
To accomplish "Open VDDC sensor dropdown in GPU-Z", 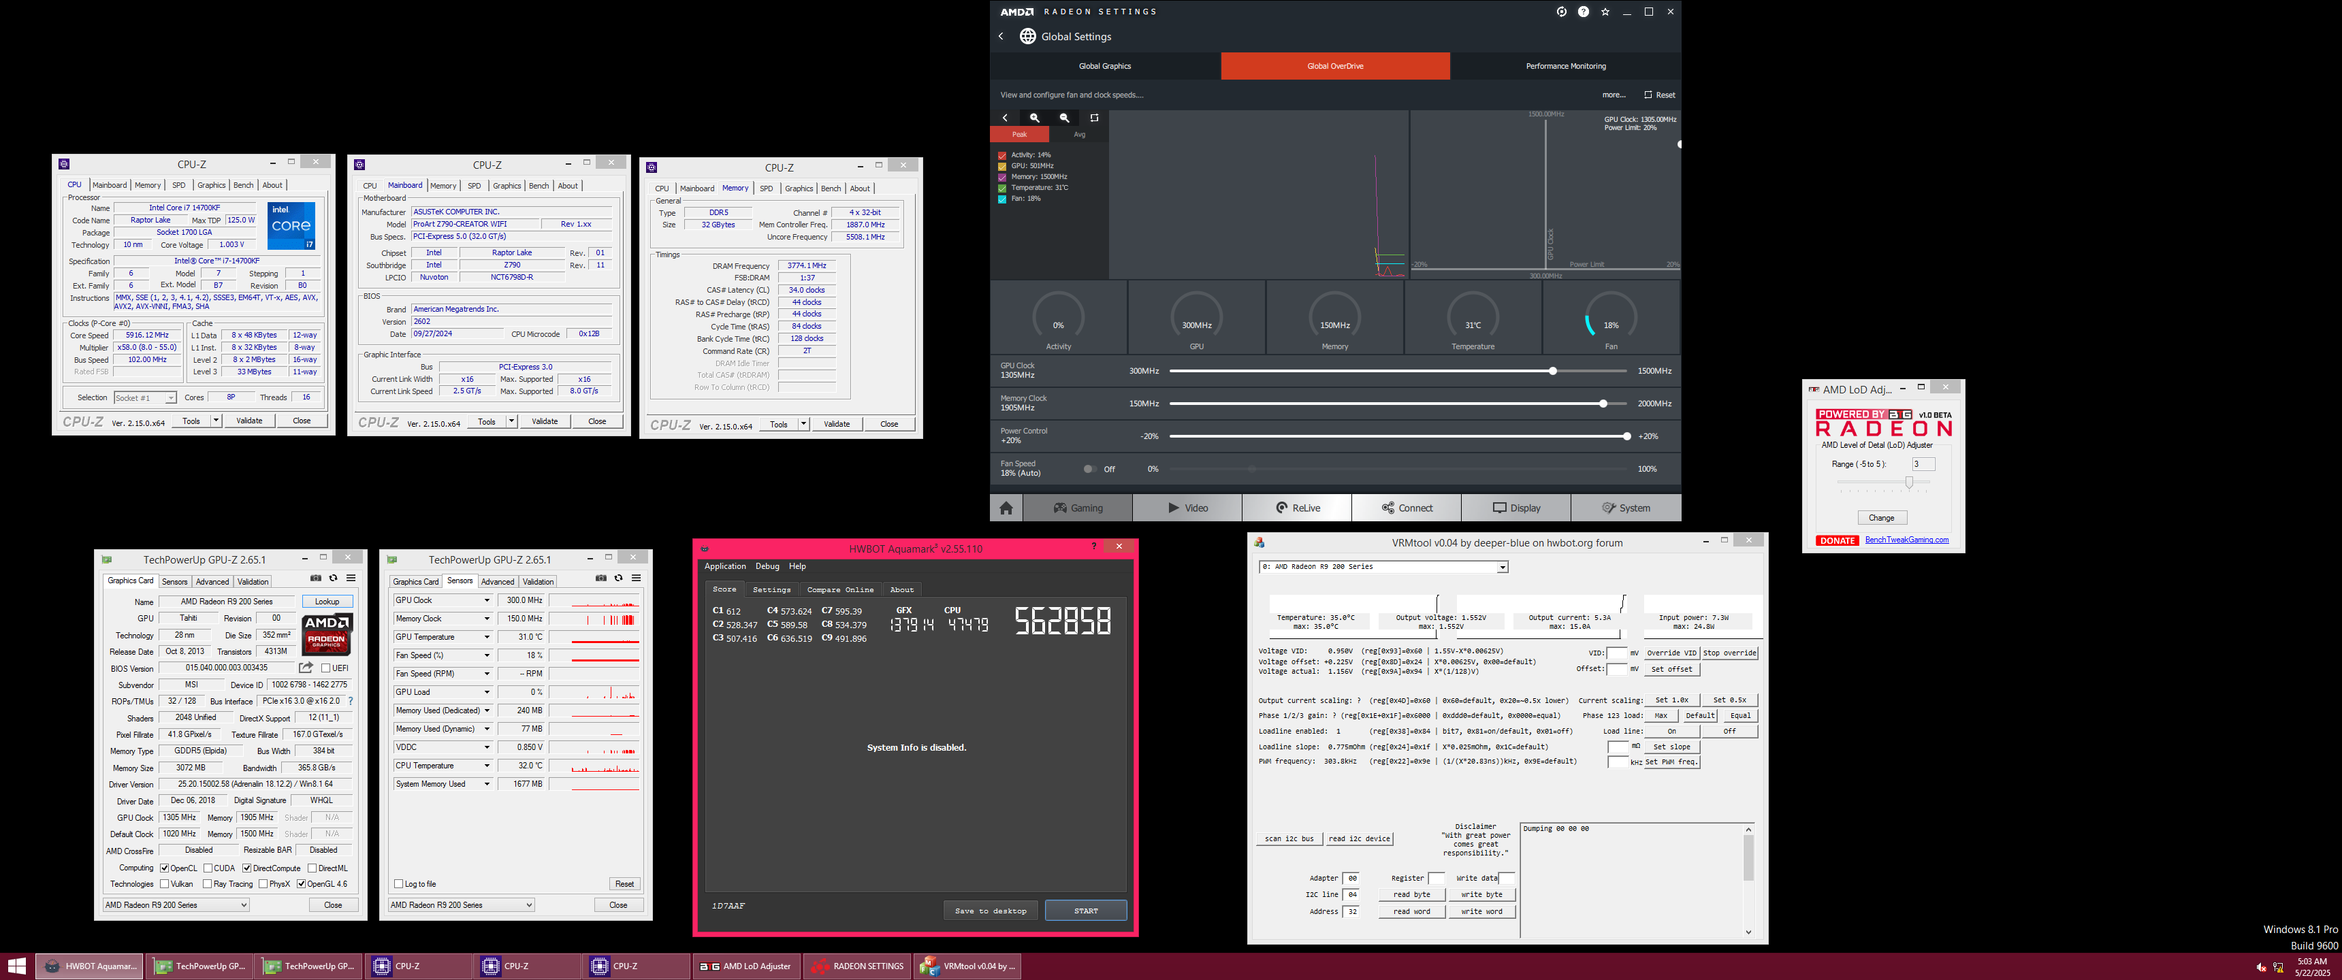I will click(486, 747).
